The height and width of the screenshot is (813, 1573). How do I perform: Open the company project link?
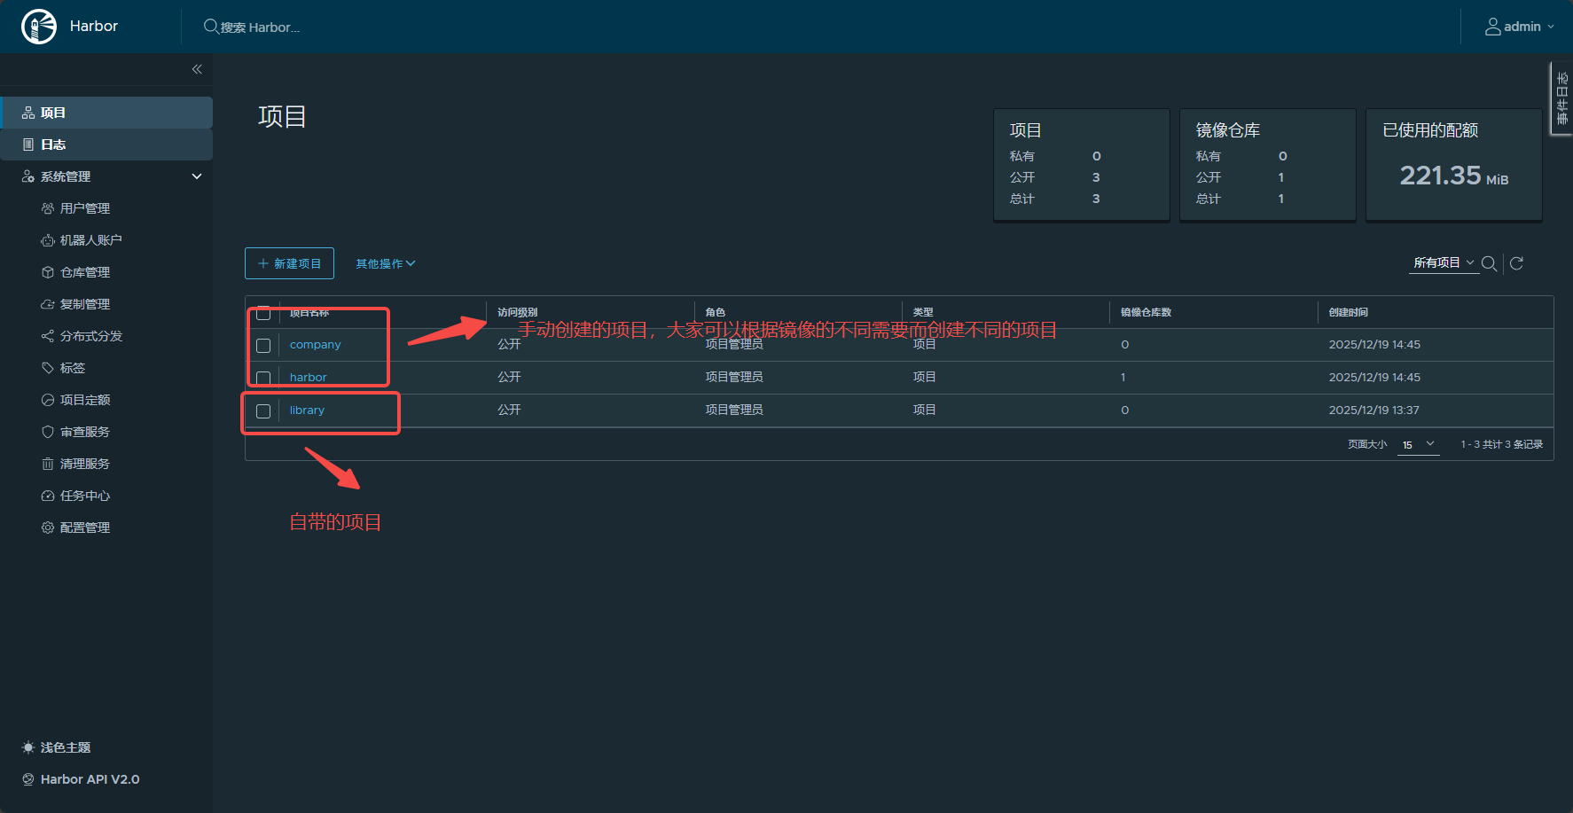pos(315,345)
